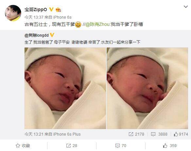Open the comments section with 70 comments

pos(121,146)
